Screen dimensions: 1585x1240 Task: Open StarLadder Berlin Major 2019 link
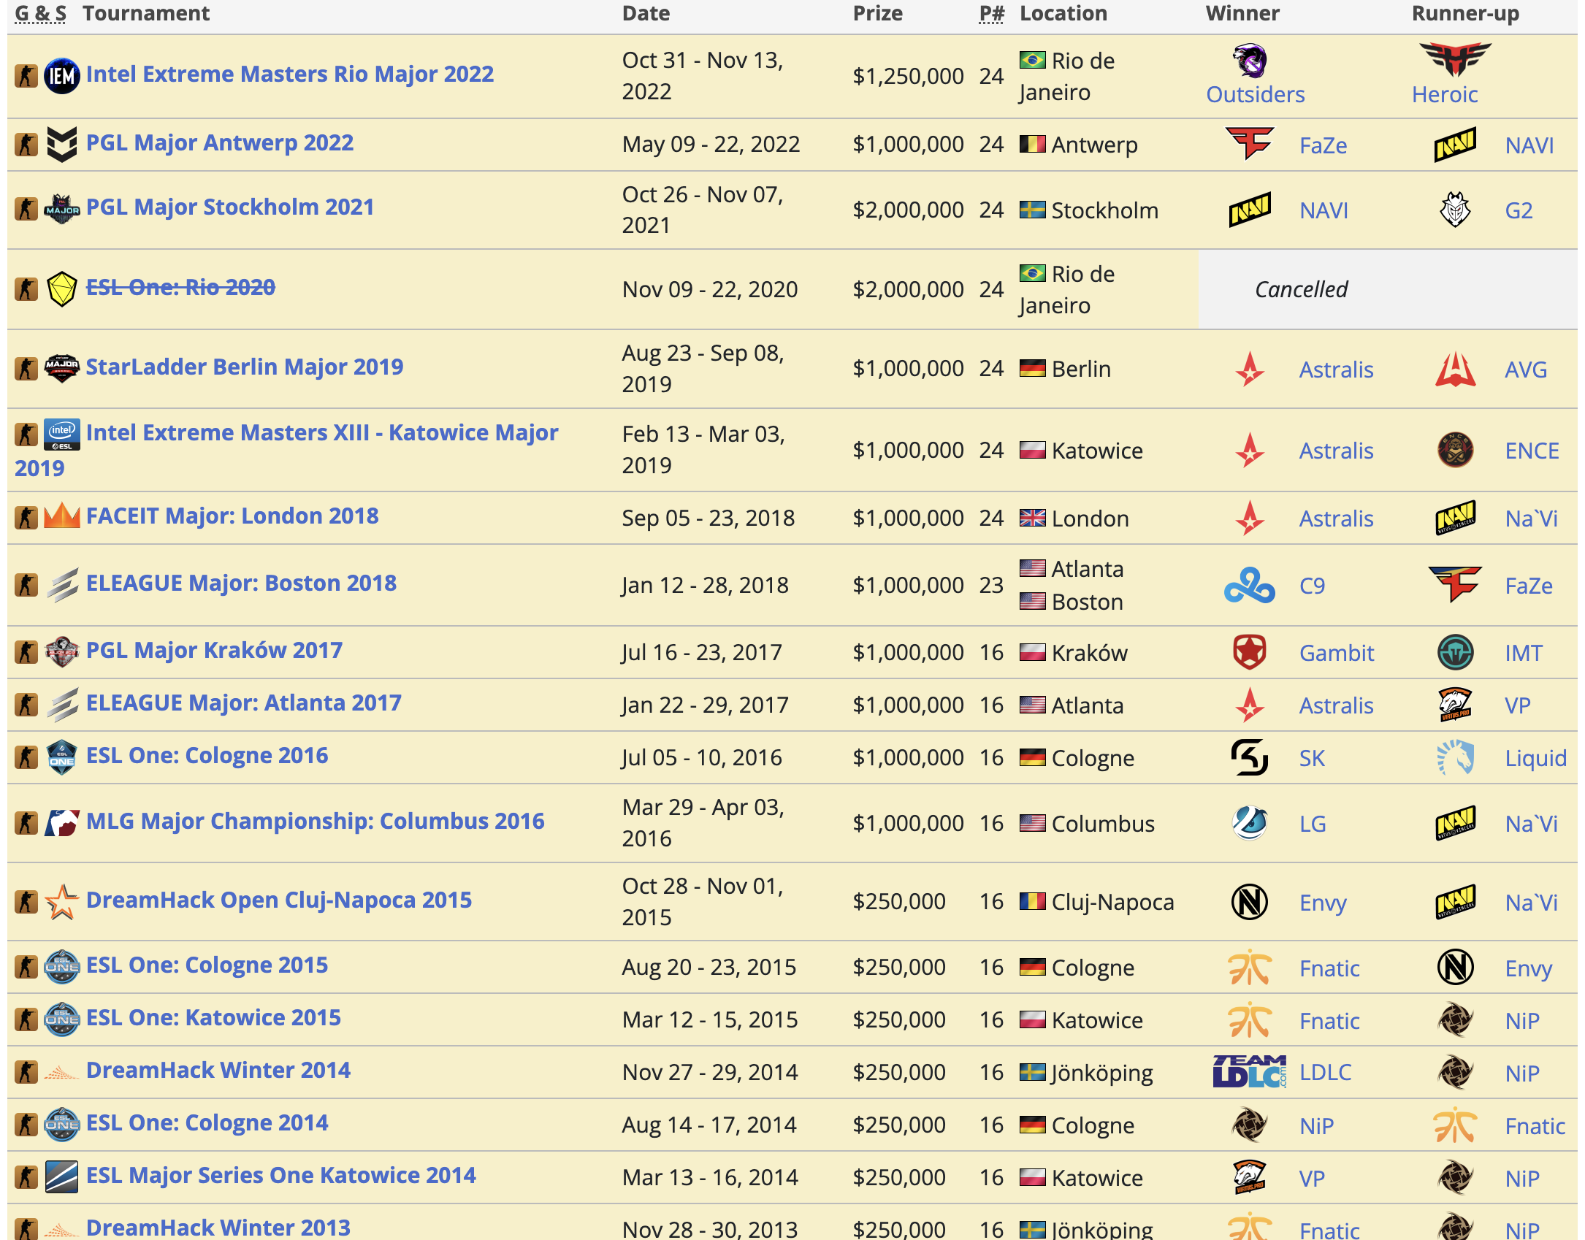(245, 367)
